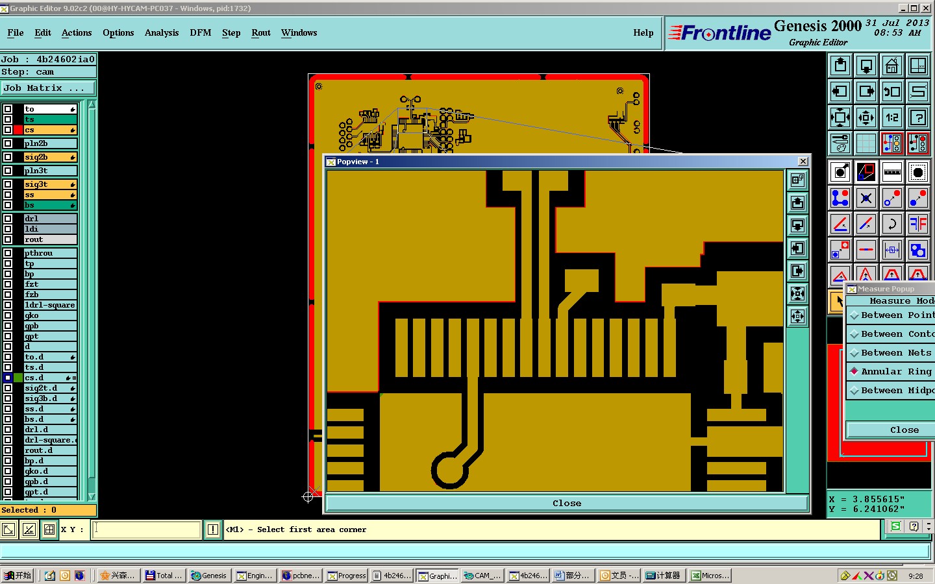Open the Analysis menu
This screenshot has height=584, width=935.
click(162, 32)
